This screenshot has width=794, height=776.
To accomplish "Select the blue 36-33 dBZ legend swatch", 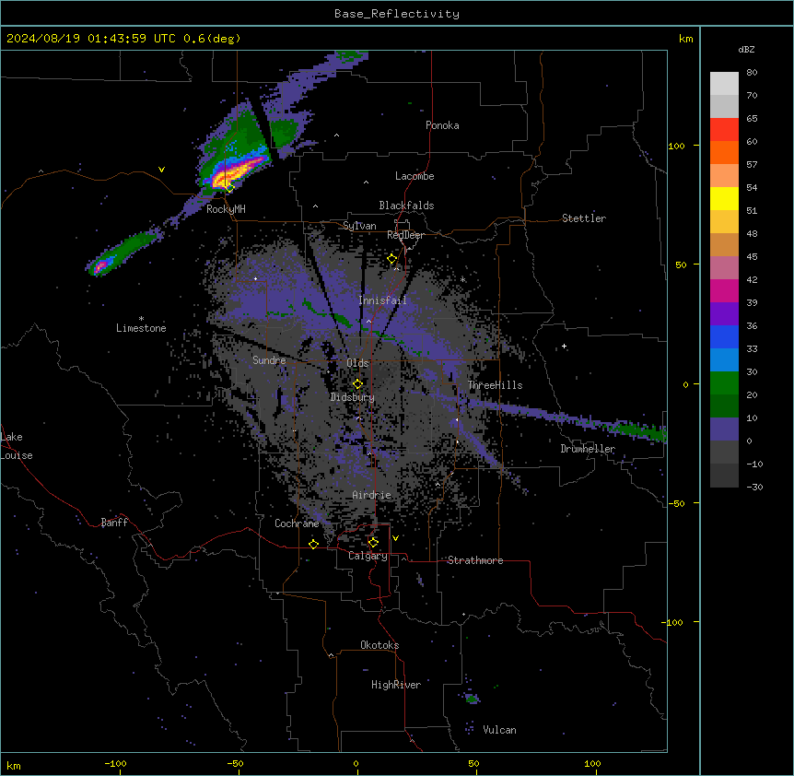I will pos(724,336).
